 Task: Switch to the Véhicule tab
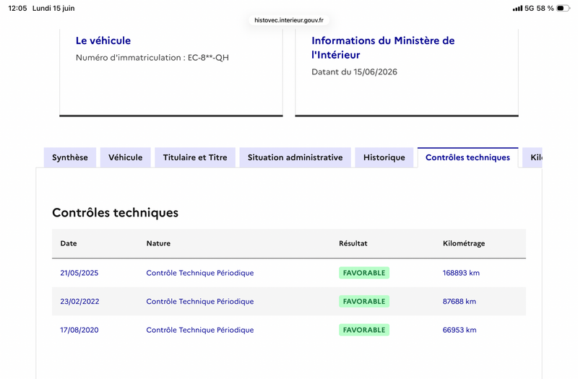pyautogui.click(x=125, y=157)
